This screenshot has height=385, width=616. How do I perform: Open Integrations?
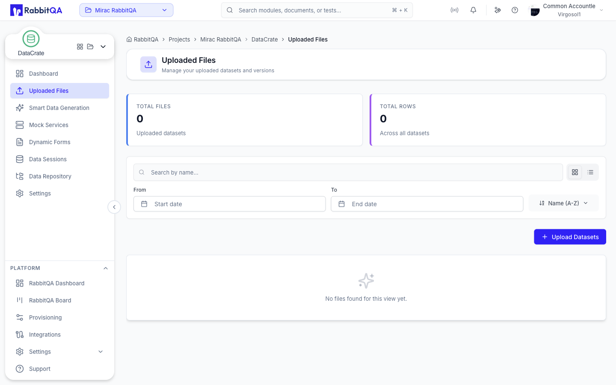(59, 335)
